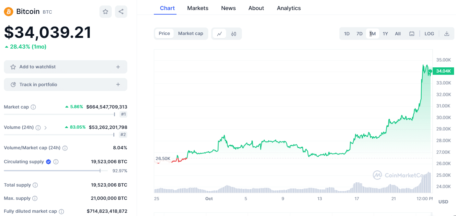
Task: Set chart range to 7D
Action: point(359,34)
